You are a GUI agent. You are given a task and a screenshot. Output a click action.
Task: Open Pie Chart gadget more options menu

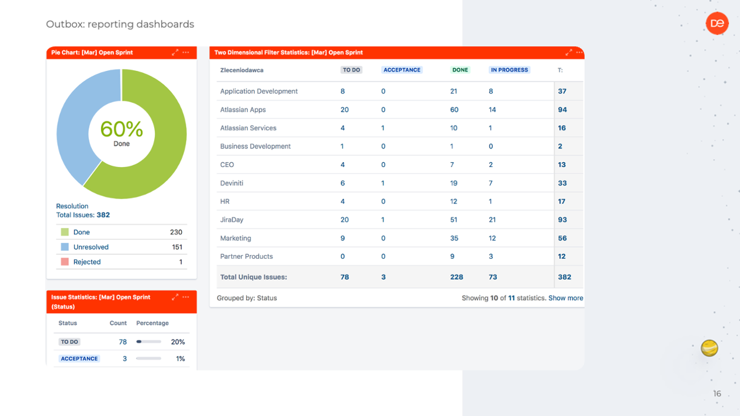pos(186,52)
